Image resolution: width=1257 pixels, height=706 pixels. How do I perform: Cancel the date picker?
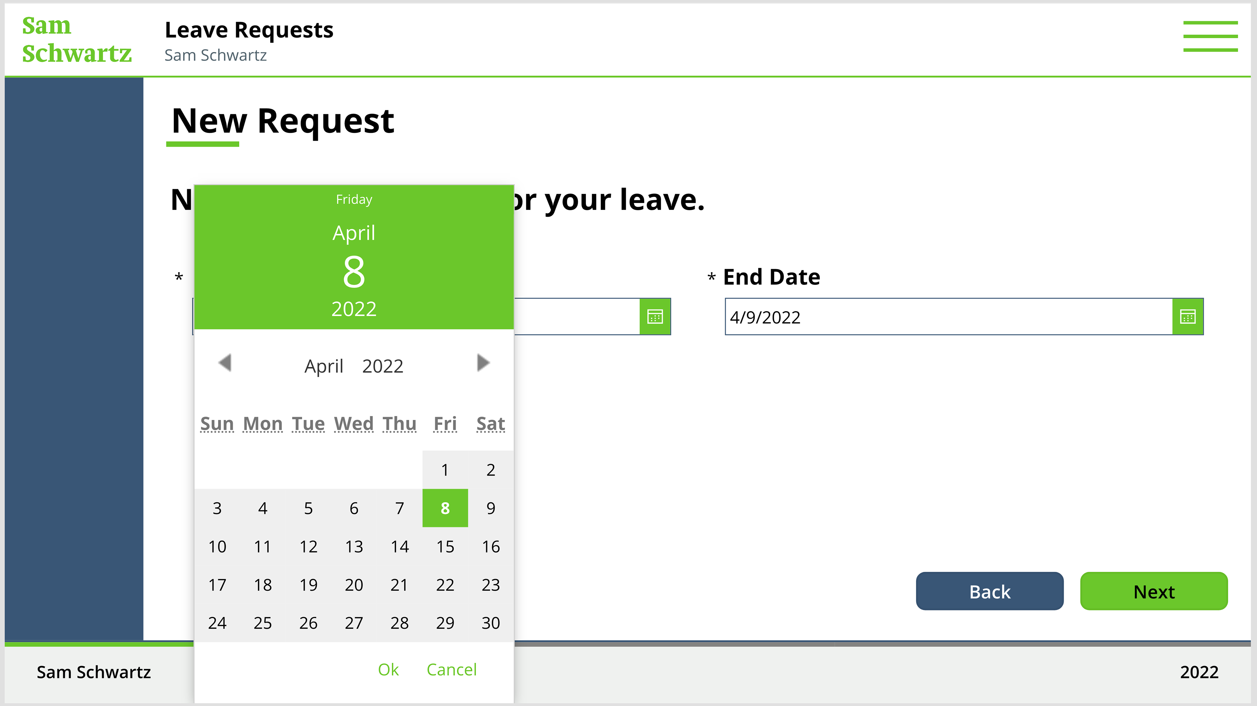[451, 669]
